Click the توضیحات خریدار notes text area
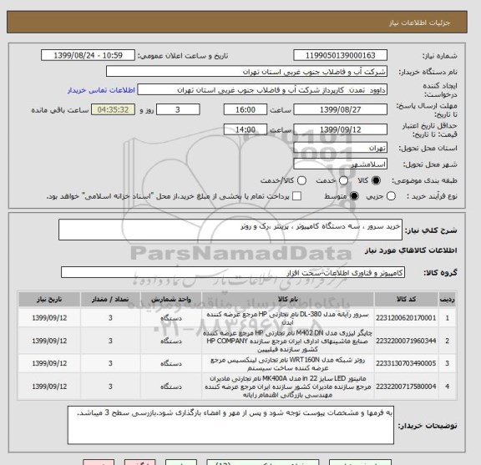This screenshot has width=481, height=465. [x=230, y=425]
